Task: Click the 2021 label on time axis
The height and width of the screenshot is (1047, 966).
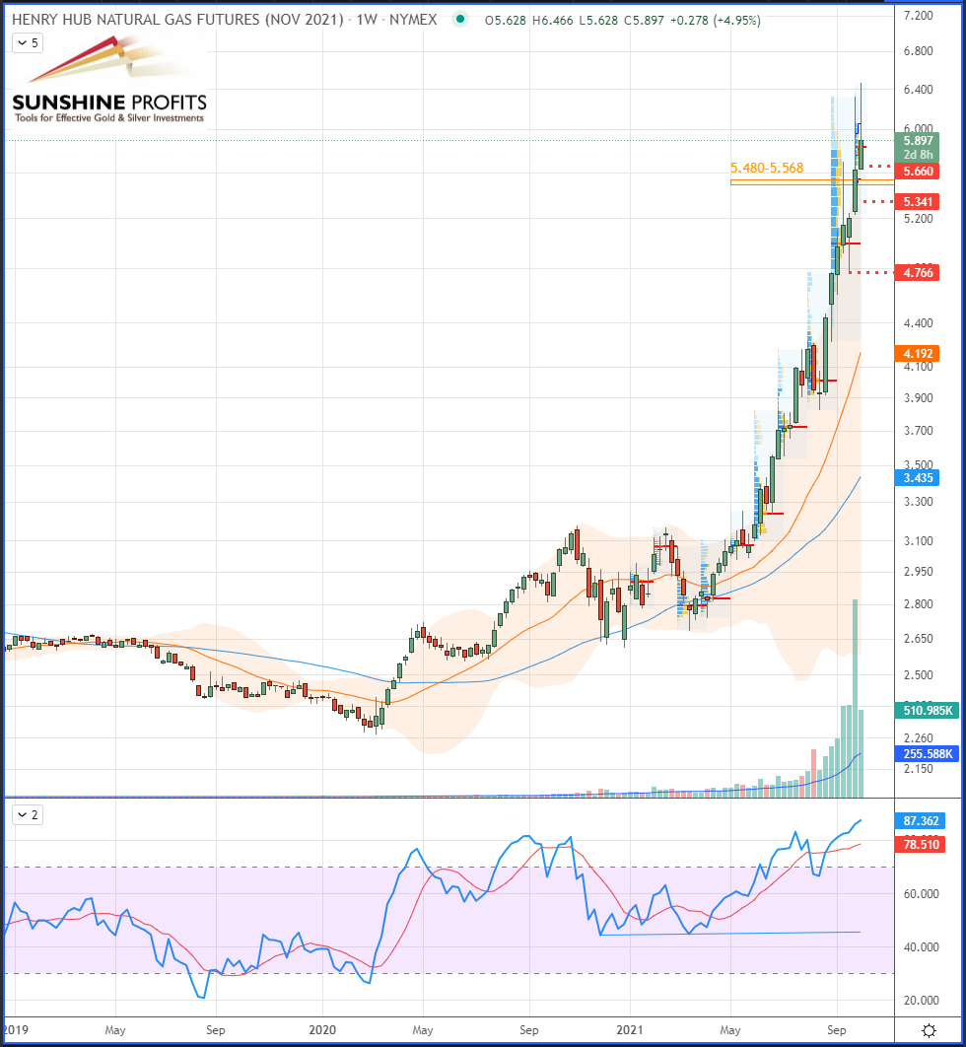Action: point(630,1030)
